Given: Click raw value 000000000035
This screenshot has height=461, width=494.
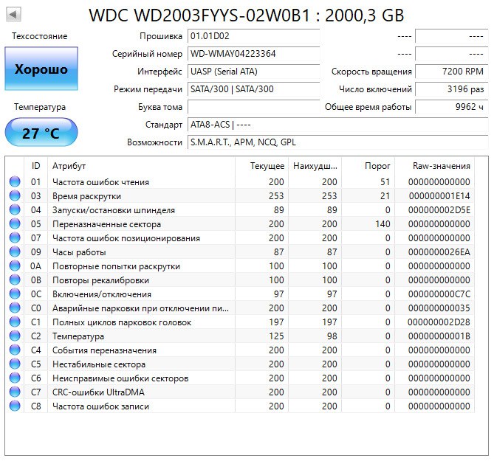Looking at the screenshot, I should point(439,308).
